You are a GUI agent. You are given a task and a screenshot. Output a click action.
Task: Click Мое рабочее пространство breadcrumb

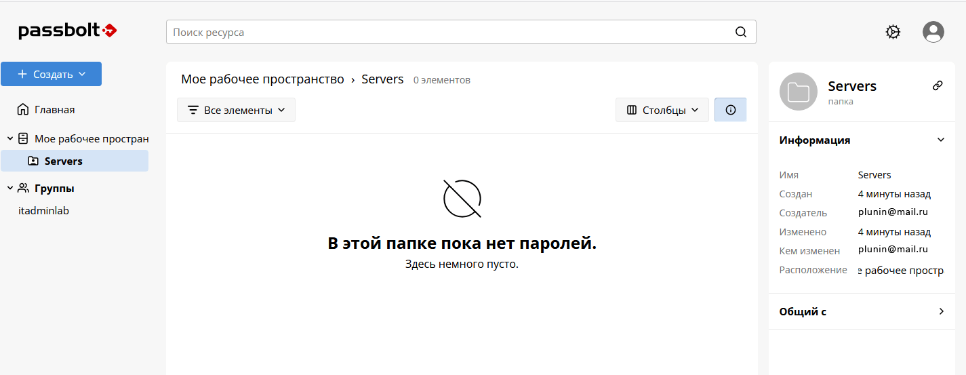[x=262, y=79]
